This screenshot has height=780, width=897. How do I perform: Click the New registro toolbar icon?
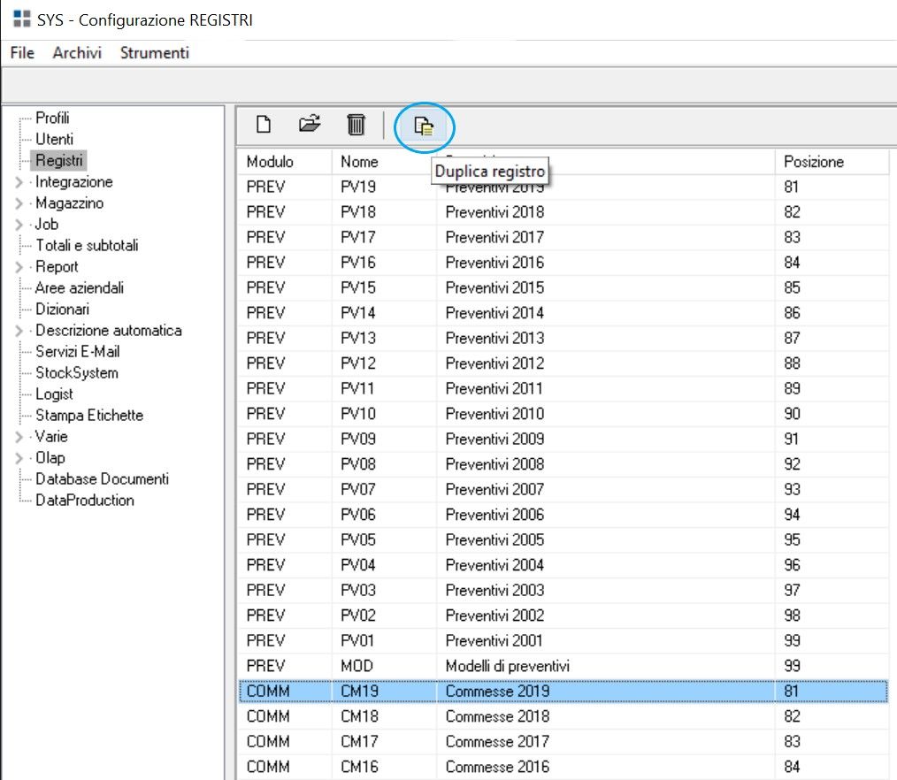[x=263, y=124]
